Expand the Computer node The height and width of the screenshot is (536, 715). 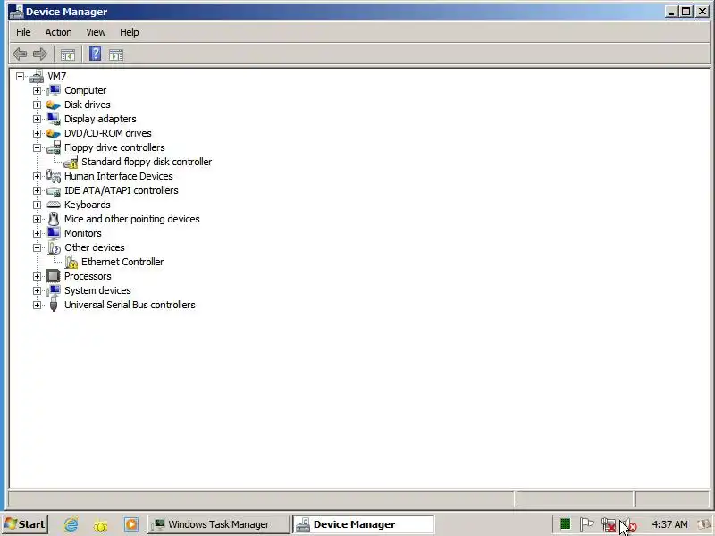click(37, 90)
